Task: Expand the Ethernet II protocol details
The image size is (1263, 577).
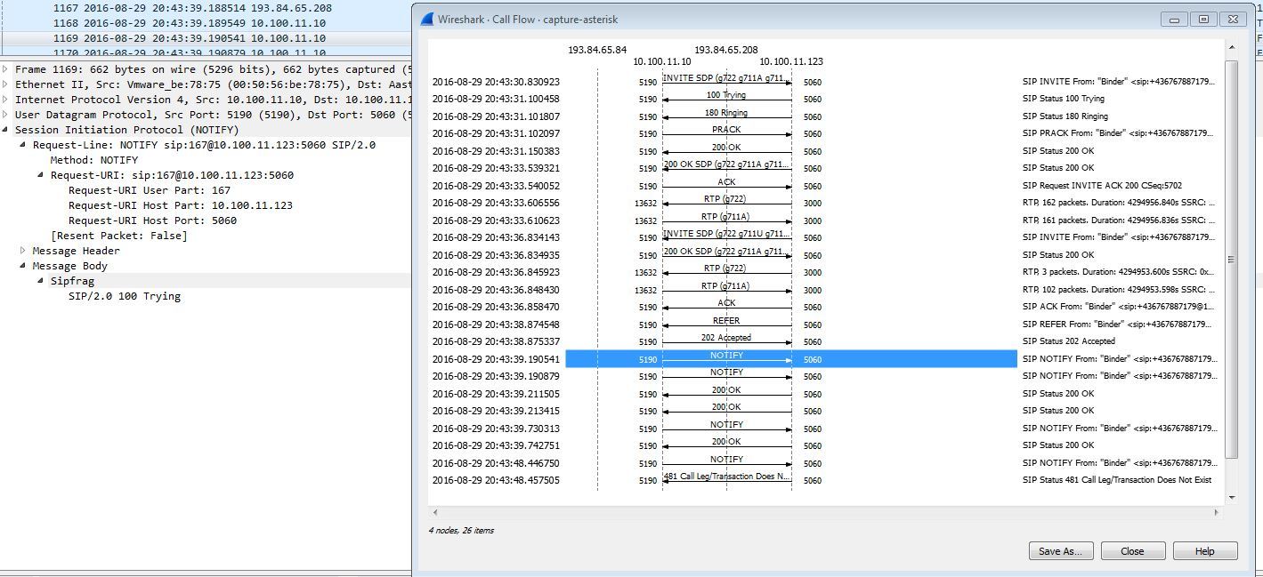Action: 7,84
